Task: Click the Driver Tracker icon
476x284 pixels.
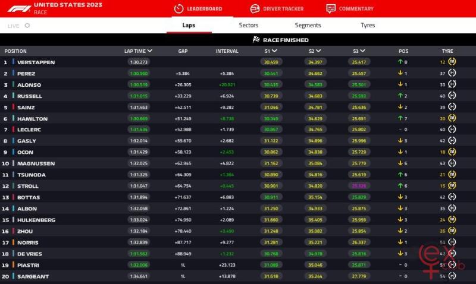Action: click(x=255, y=9)
